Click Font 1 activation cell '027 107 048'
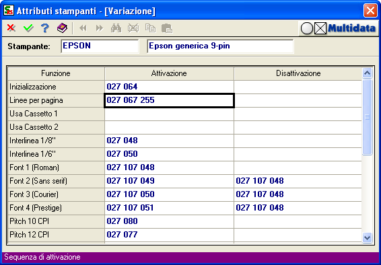Image resolution: width=381 pixels, height=265 pixels. coord(169,167)
